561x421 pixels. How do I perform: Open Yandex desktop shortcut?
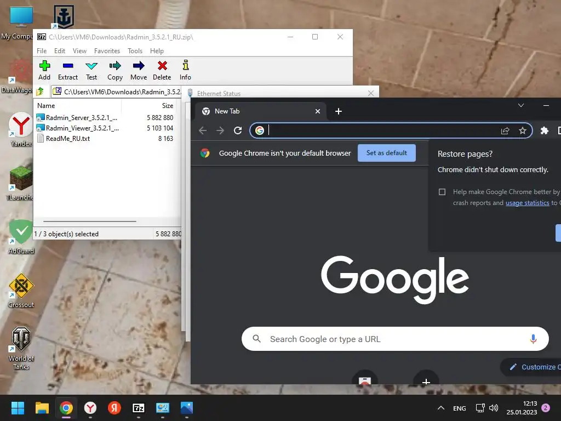click(x=21, y=129)
